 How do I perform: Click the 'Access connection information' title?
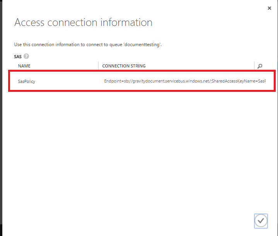tap(83, 22)
